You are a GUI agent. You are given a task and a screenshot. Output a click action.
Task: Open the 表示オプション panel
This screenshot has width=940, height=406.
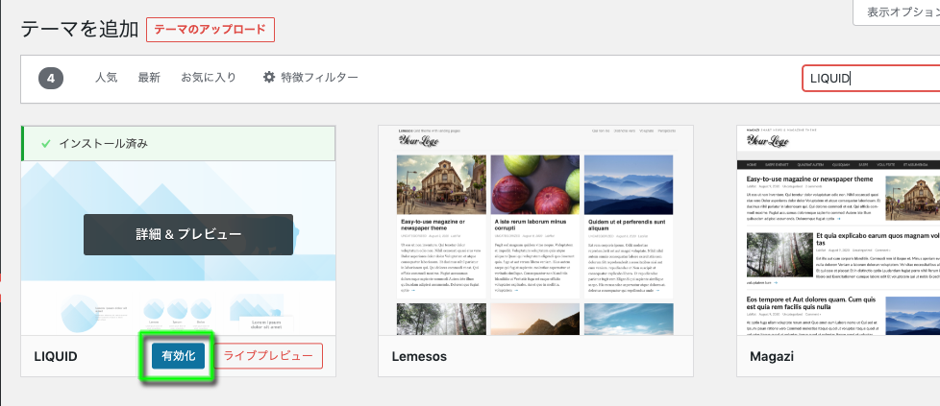click(897, 12)
